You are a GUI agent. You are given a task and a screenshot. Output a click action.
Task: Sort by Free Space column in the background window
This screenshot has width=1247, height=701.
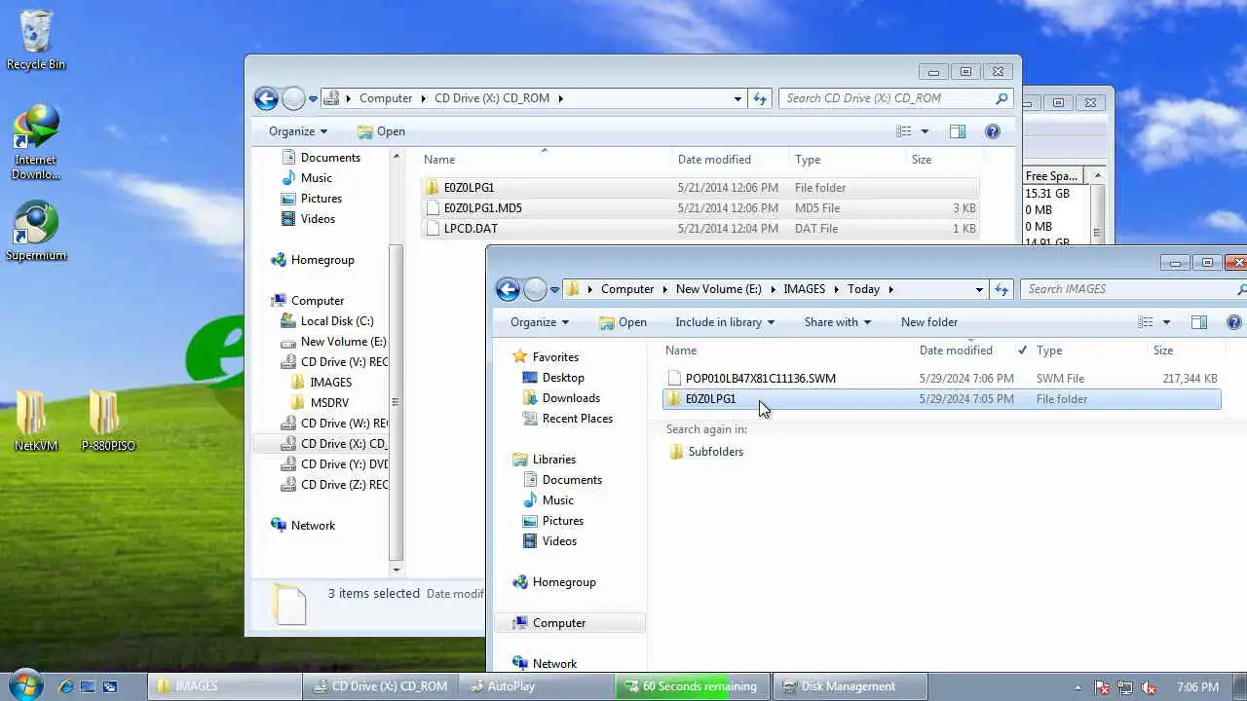point(1051,176)
